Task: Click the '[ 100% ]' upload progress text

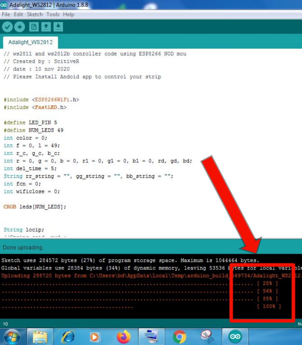Action: click(x=269, y=306)
